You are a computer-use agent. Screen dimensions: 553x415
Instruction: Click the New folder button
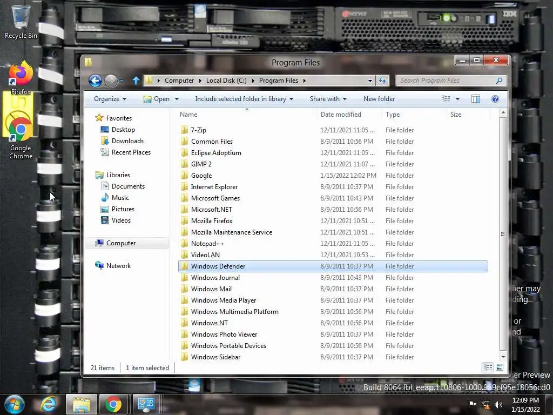tap(379, 99)
